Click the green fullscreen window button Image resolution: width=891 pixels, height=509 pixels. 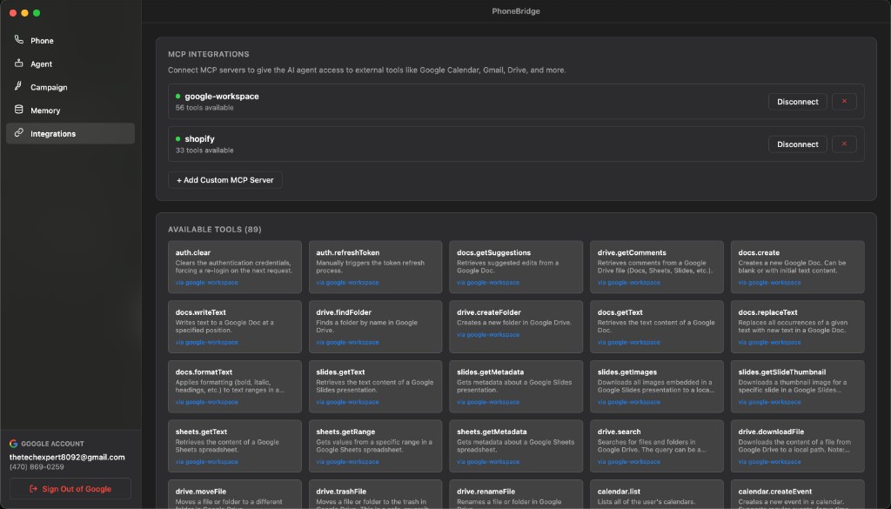point(37,12)
